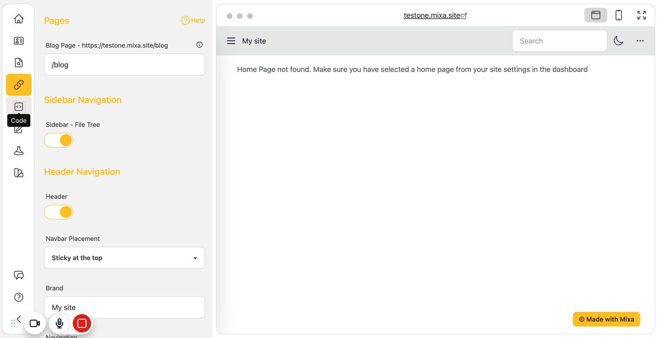Click the Search field in site preview
The height and width of the screenshot is (338, 659).
(x=559, y=41)
